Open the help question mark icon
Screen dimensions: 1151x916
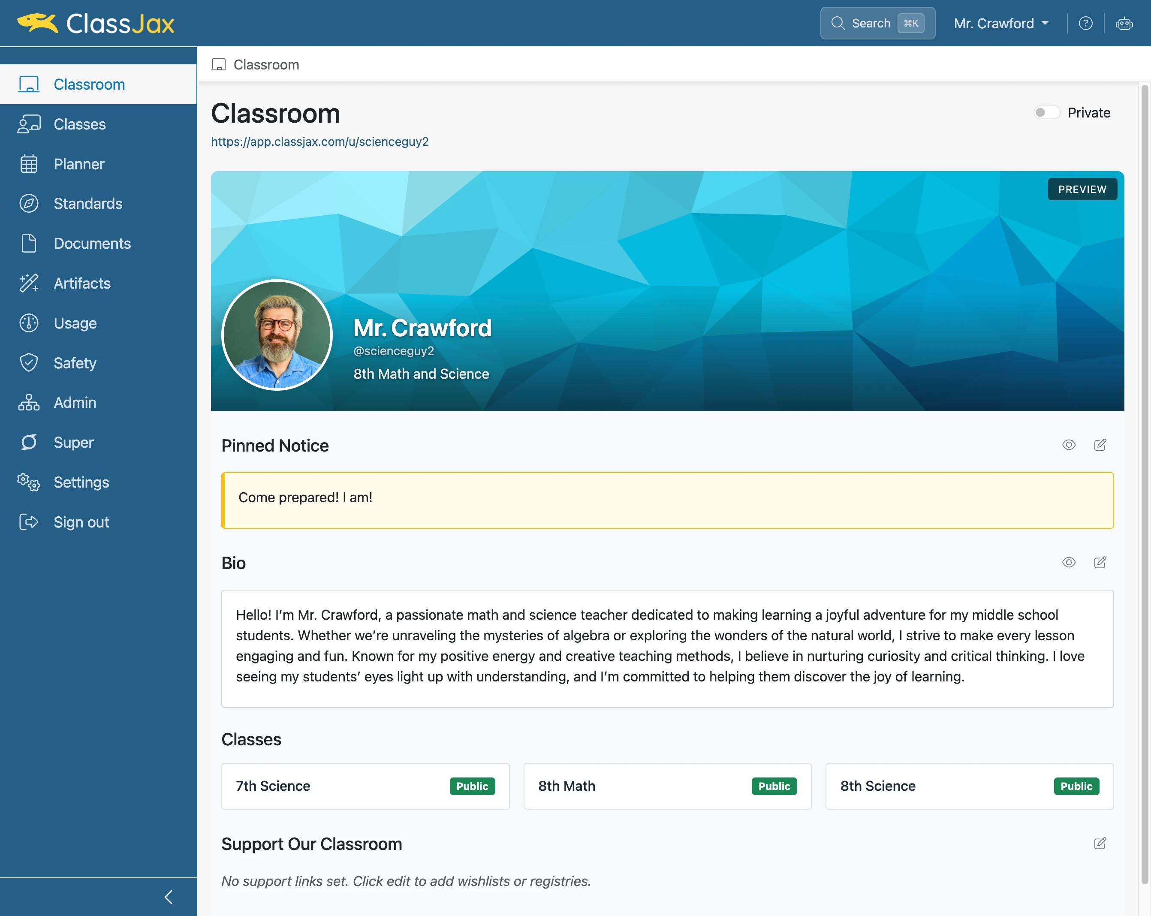pos(1085,24)
